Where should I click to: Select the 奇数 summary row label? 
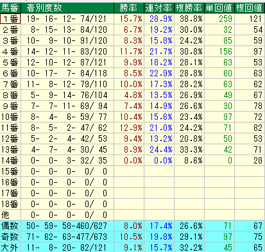10,237
